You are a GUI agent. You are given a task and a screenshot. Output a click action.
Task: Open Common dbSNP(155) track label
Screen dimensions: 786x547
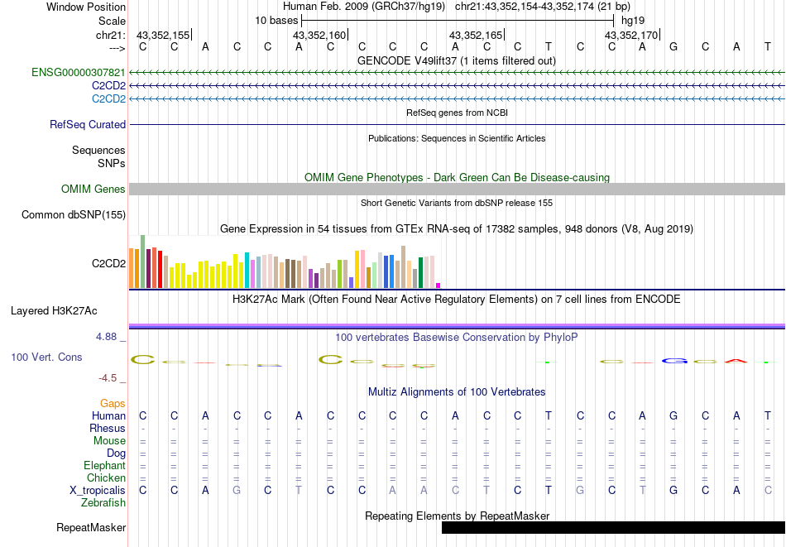point(74,214)
